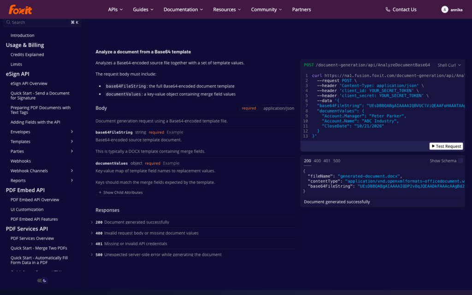Click the Usage & Billing section heading
The height and width of the screenshot is (295, 472).
25,45
